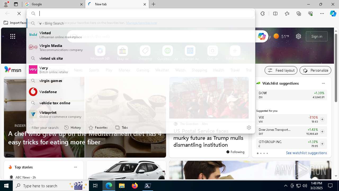Choose the Vodafone suggestion
Image resolution: width=339 pixels, height=191 pixels.
click(x=141, y=92)
